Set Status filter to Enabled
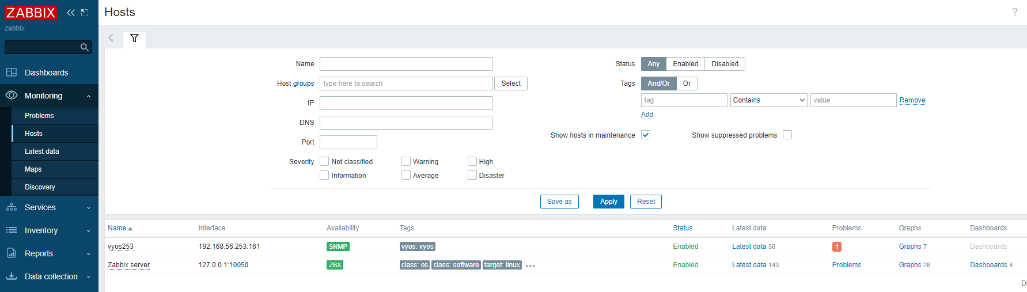 pyautogui.click(x=685, y=64)
